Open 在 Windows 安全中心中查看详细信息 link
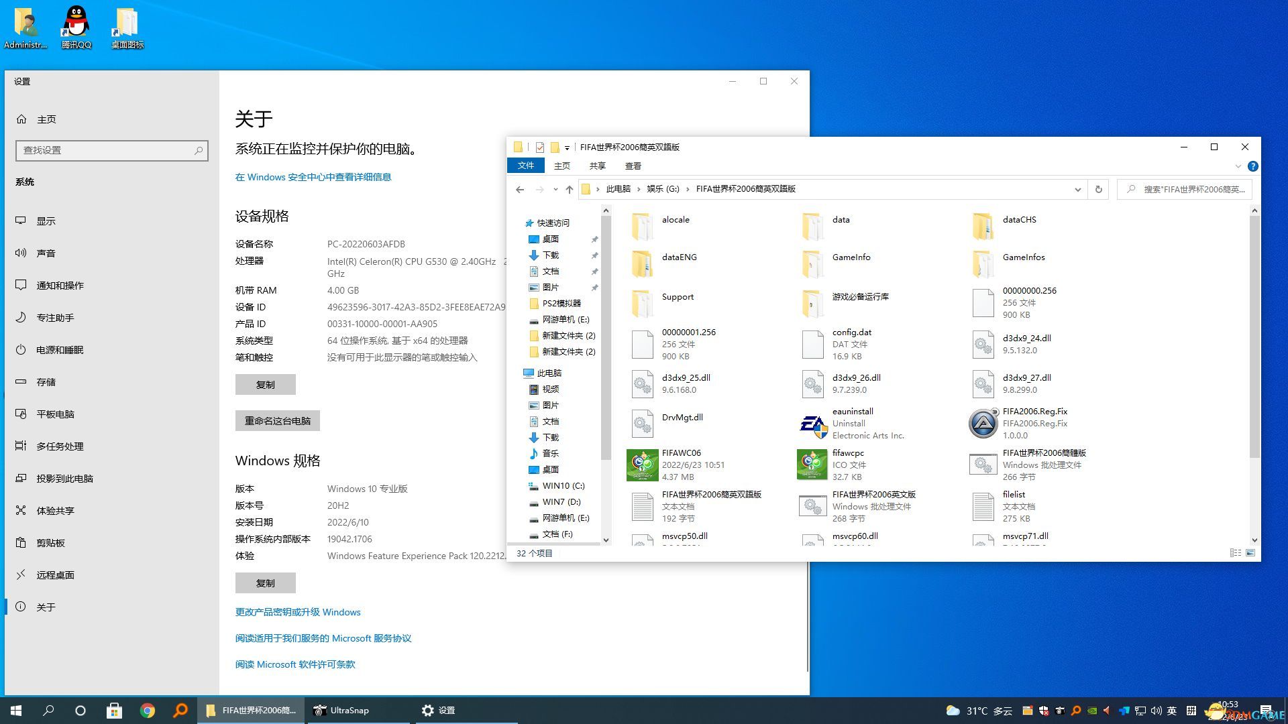Viewport: 1288px width, 724px height. pyautogui.click(x=313, y=177)
